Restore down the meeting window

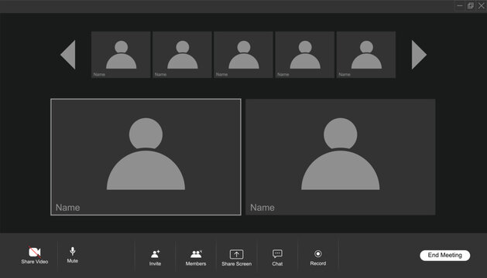pos(471,6)
